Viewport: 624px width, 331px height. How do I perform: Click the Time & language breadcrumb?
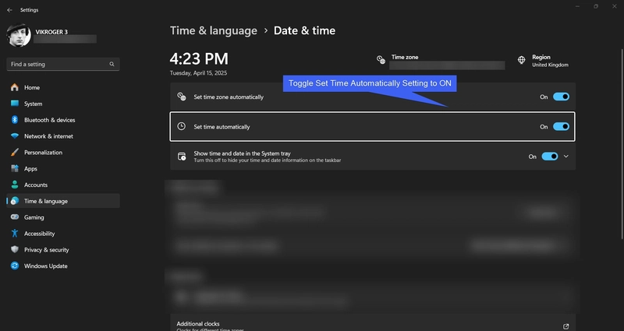(213, 31)
